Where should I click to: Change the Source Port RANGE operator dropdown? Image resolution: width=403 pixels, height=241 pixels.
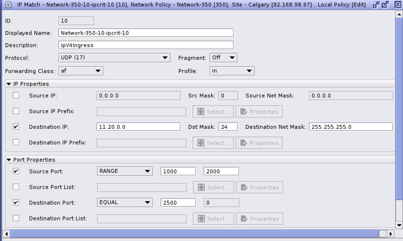[125, 171]
